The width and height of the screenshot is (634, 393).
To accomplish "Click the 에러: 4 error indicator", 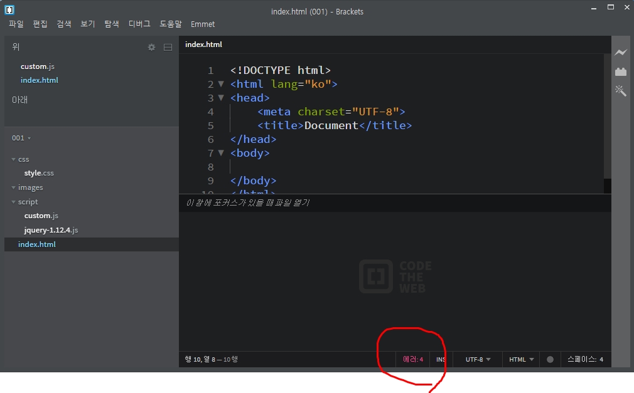I will click(413, 360).
